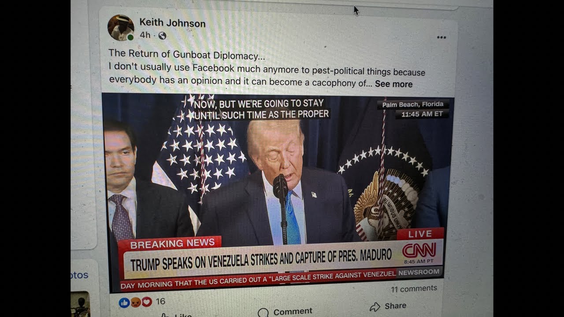The height and width of the screenshot is (317, 564).
Task: Expand post text with See more
Action: [x=393, y=84]
